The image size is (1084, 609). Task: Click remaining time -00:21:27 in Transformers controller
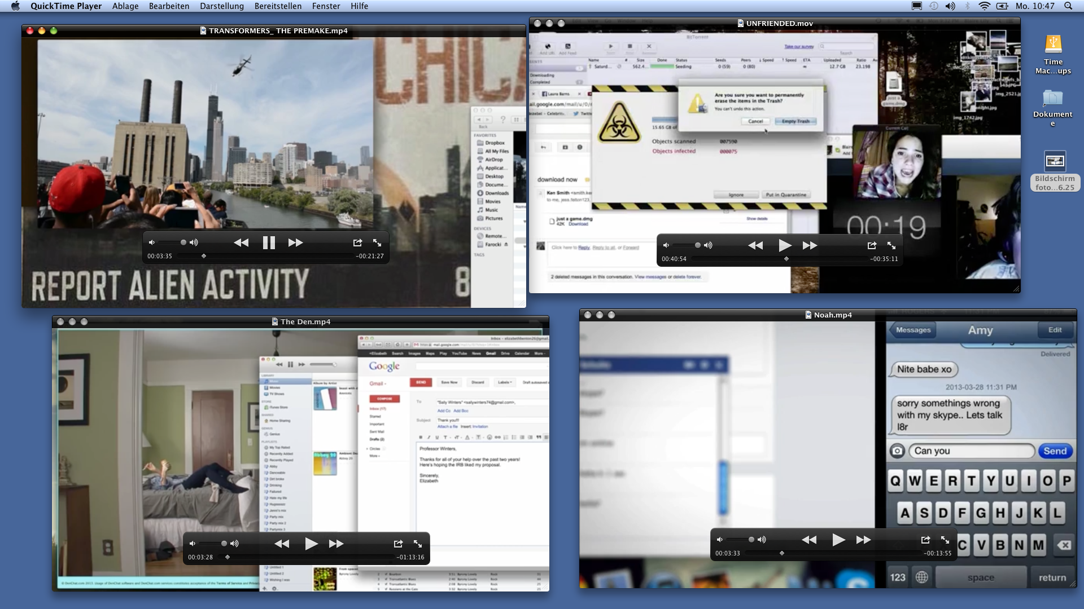point(370,256)
